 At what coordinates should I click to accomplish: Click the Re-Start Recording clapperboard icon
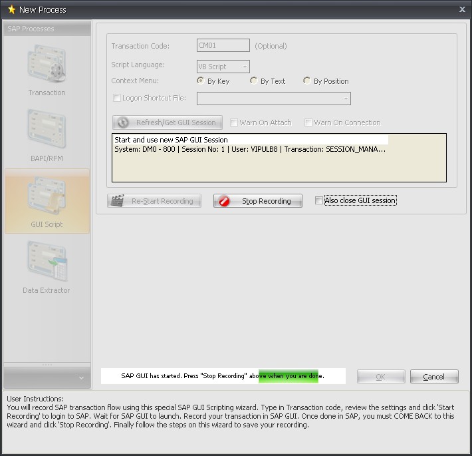(118, 201)
